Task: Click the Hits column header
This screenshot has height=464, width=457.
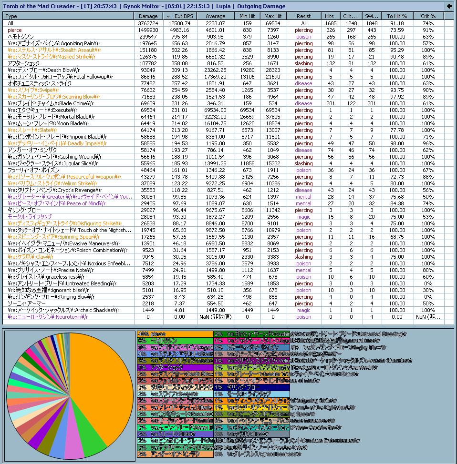Action: click(331, 16)
